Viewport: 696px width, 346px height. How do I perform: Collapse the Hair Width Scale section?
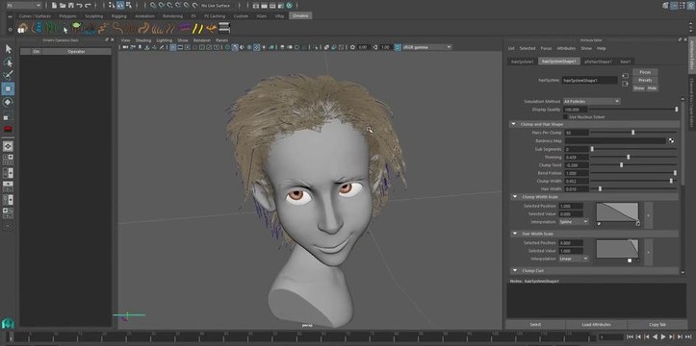tap(514, 234)
